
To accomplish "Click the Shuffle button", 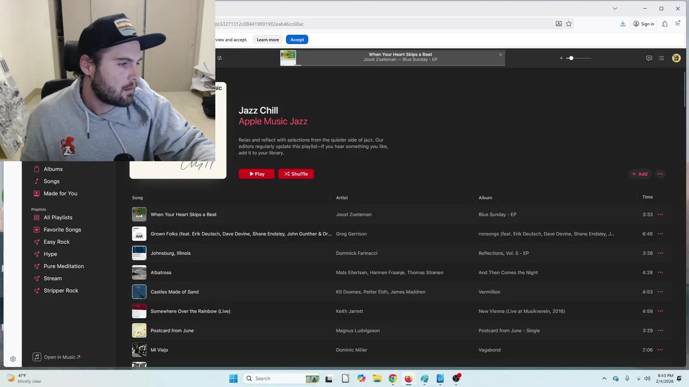I will tap(296, 174).
